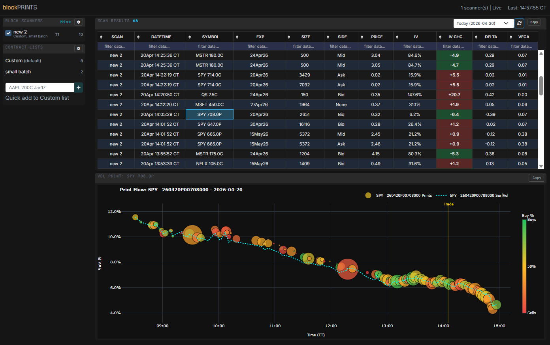Click sort arrows in SCAN column header

[101, 37]
